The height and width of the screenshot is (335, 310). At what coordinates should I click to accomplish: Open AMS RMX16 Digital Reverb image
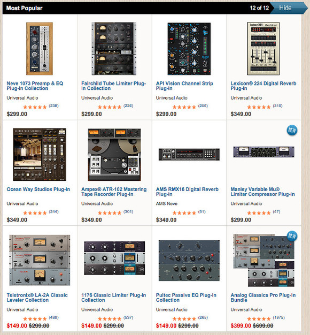(189, 154)
